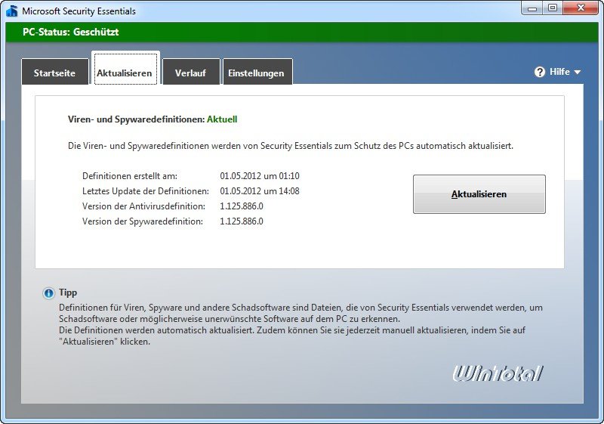Click the Hilfe question mark icon
The width and height of the screenshot is (604, 424).
(x=540, y=72)
